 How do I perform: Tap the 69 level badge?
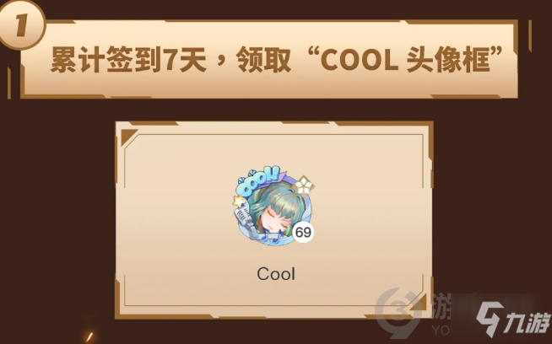click(x=303, y=232)
